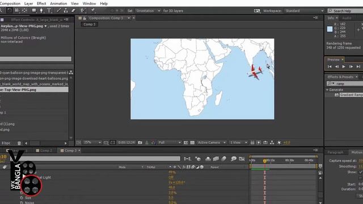Open the footage name dropdown arrow in Project
The image size is (363, 204).
45,26
